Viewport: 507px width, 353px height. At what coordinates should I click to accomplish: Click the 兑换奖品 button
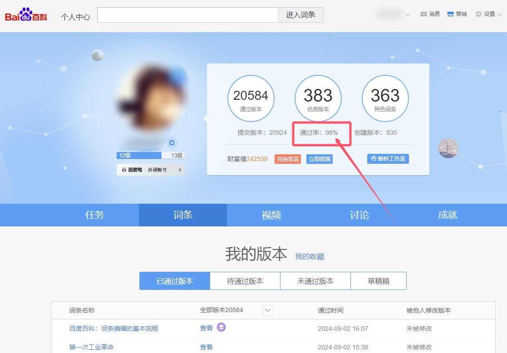tap(288, 159)
